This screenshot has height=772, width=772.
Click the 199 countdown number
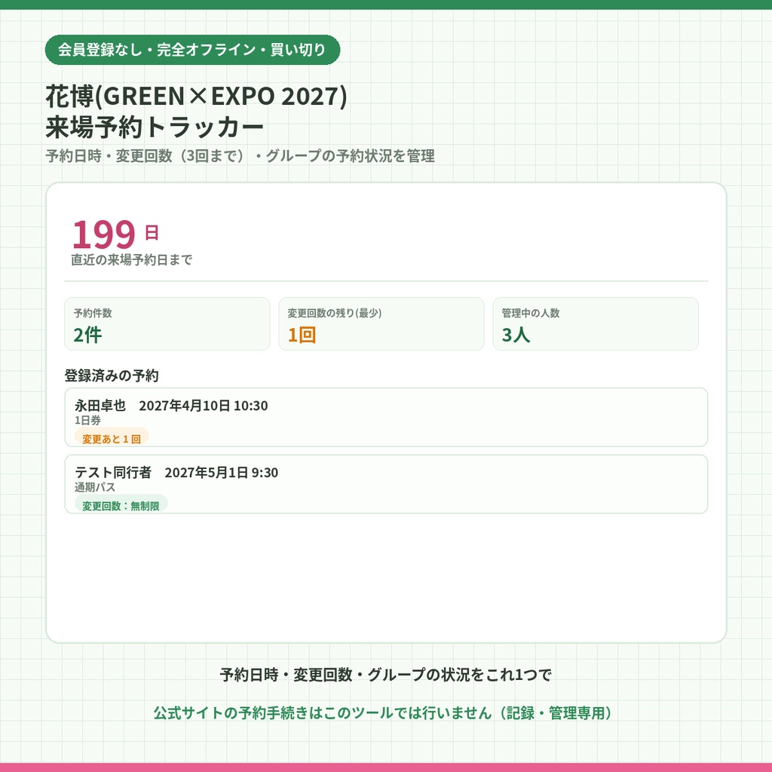coord(103,234)
